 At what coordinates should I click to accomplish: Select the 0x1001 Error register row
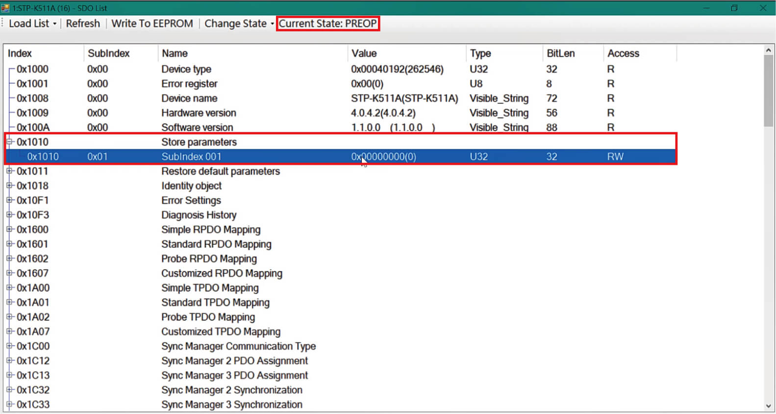coord(189,84)
